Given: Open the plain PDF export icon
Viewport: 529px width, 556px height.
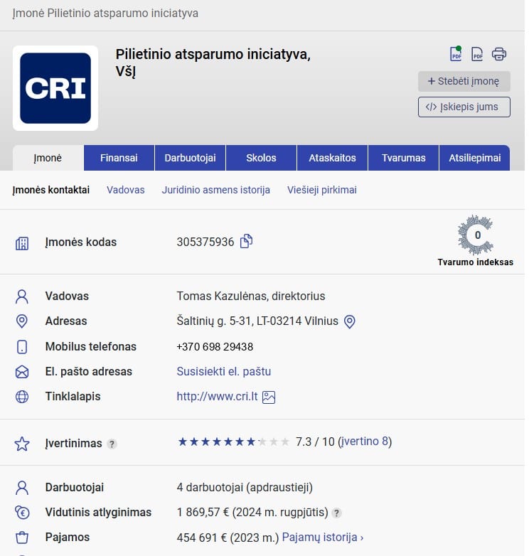Looking at the screenshot, I should coord(477,54).
